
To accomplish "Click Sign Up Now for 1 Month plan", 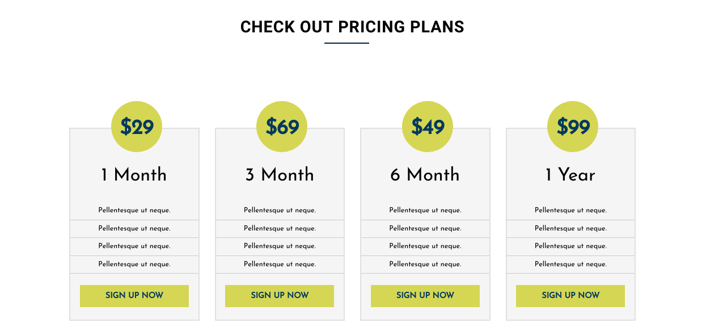I will click(134, 296).
